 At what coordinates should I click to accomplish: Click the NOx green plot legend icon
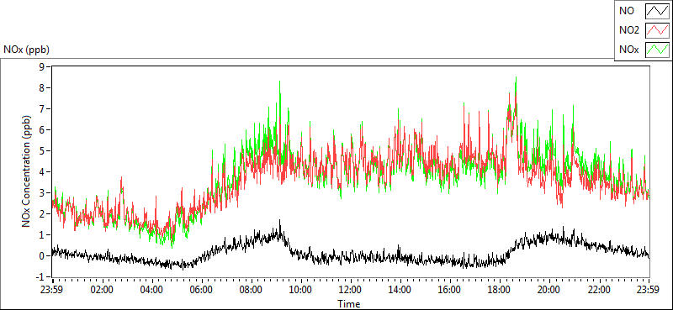(x=658, y=50)
